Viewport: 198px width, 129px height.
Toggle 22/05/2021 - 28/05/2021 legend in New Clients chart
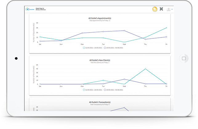[x=93, y=90]
